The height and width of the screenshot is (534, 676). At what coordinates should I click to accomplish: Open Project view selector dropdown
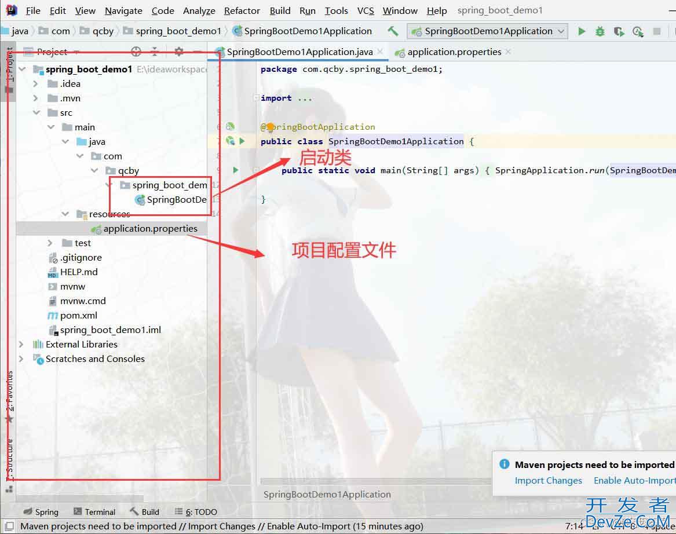[x=52, y=52]
